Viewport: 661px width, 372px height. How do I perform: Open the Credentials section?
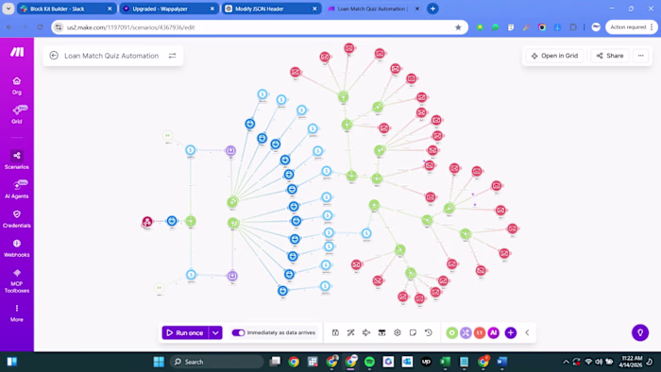16,219
